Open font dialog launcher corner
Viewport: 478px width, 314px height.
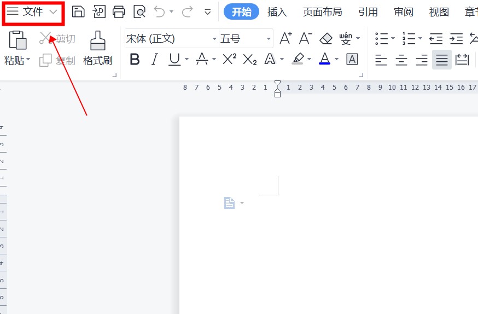(361, 75)
